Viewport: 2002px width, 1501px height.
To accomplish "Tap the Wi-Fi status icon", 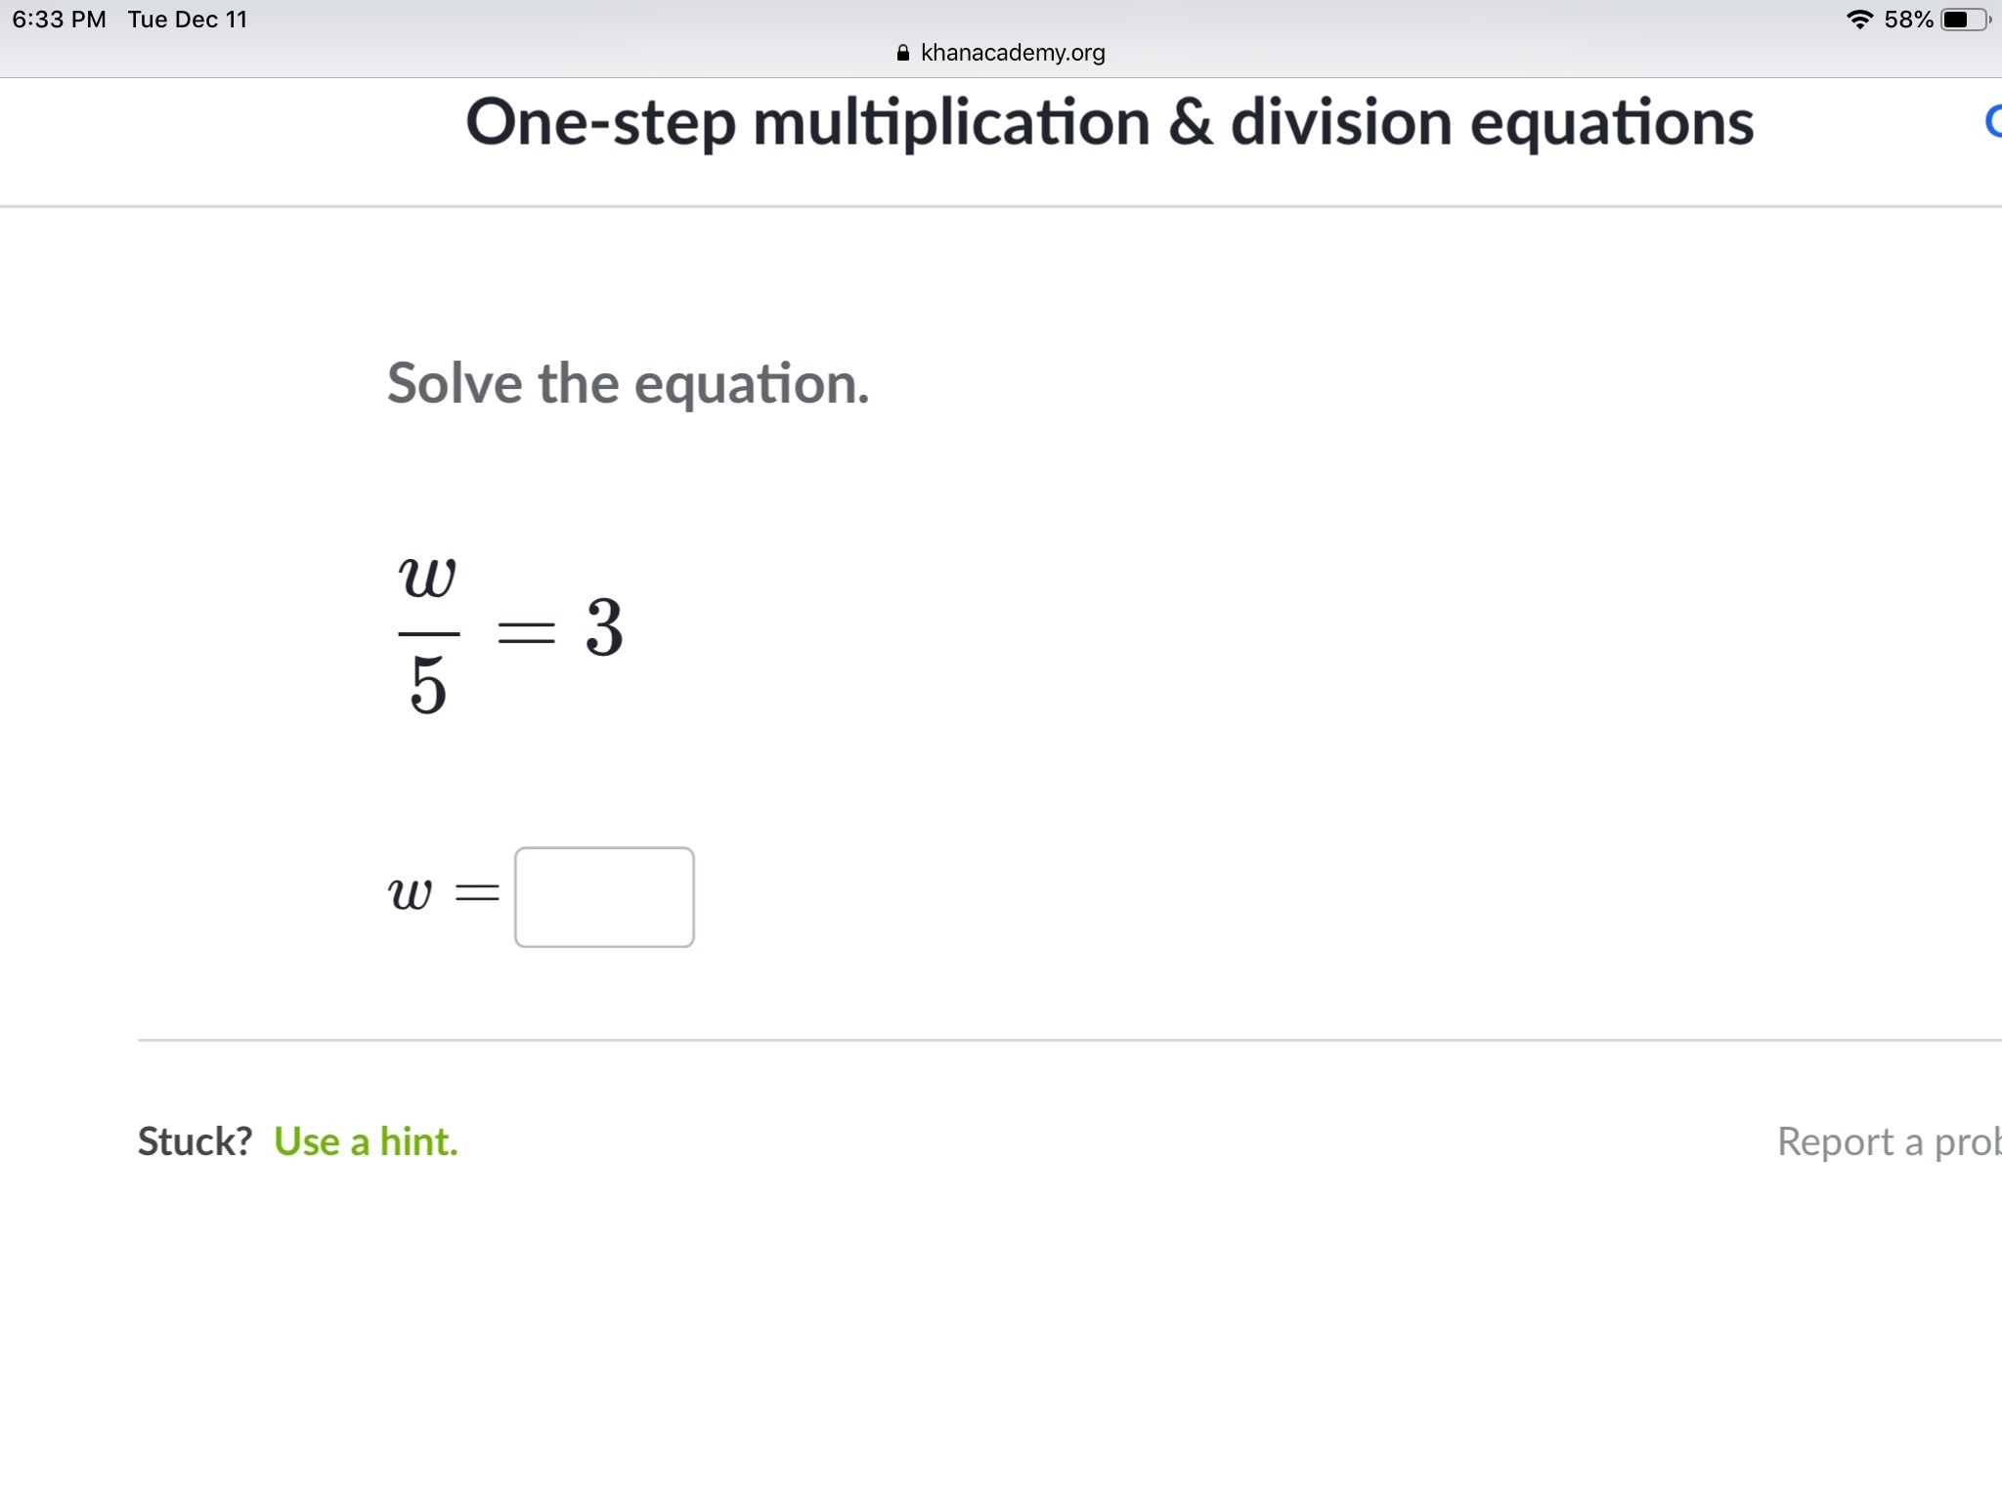I will pos(1860,20).
